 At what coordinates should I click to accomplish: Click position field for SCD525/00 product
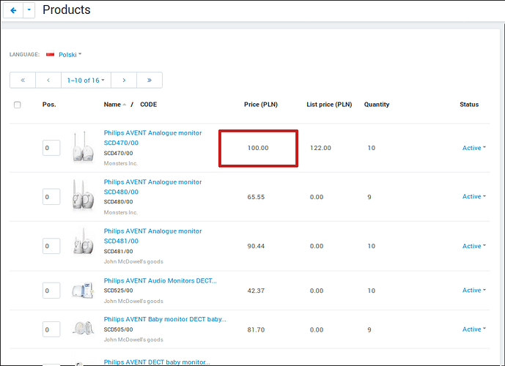pos(51,291)
